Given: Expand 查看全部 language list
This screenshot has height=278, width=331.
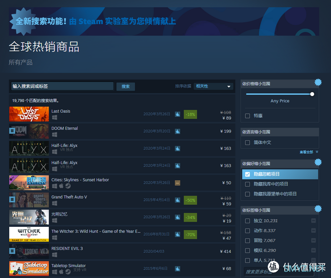Looking at the screenshot, I should pos(309,152).
